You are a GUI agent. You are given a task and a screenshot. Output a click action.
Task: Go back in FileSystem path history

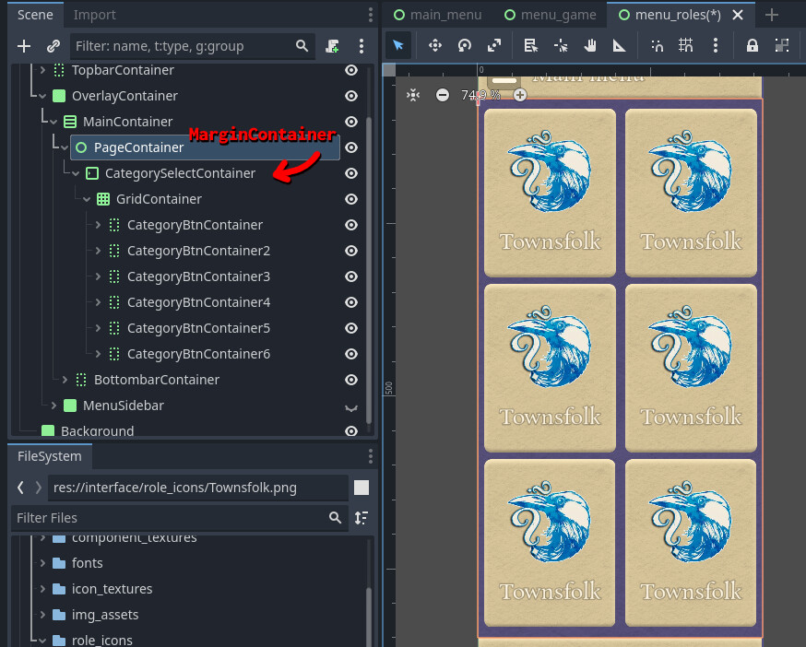coord(20,488)
